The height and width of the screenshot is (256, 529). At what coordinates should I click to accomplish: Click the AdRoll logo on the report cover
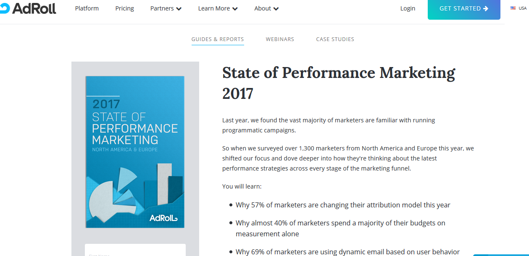[x=163, y=218]
